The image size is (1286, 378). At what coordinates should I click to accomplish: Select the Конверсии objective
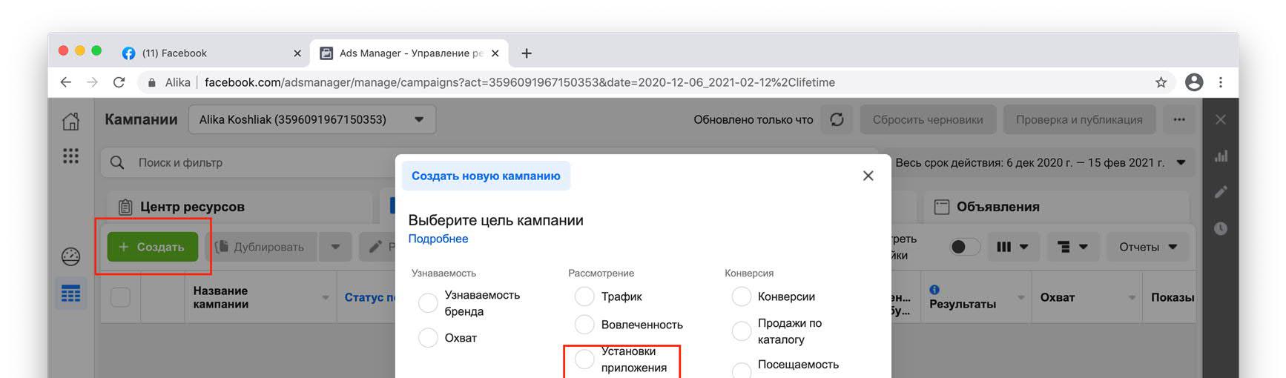coord(741,296)
